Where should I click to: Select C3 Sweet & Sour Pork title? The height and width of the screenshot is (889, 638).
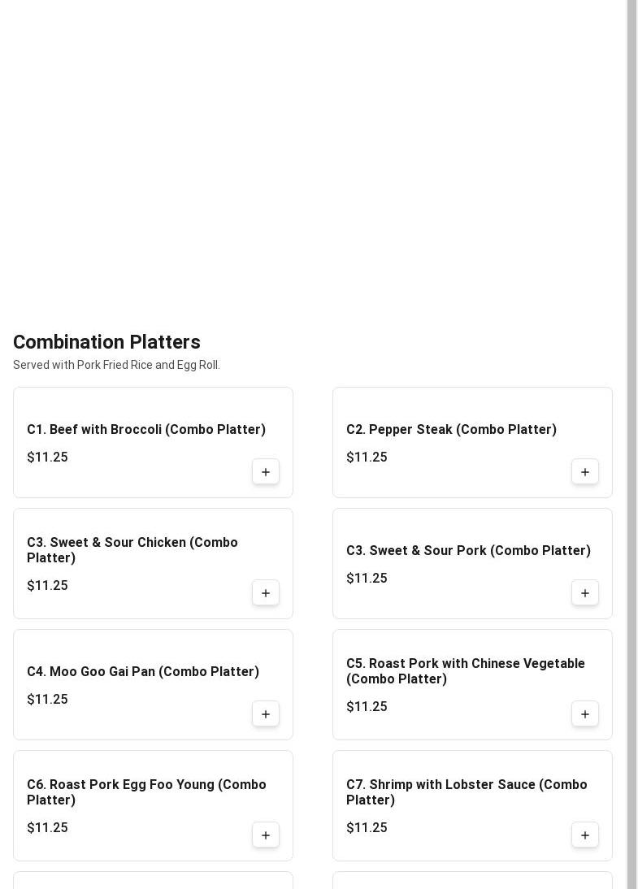tap(468, 550)
